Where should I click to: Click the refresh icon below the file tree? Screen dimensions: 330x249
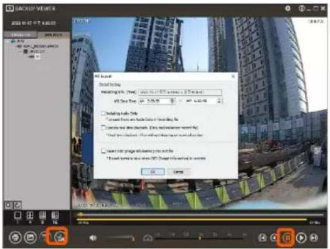point(17,205)
